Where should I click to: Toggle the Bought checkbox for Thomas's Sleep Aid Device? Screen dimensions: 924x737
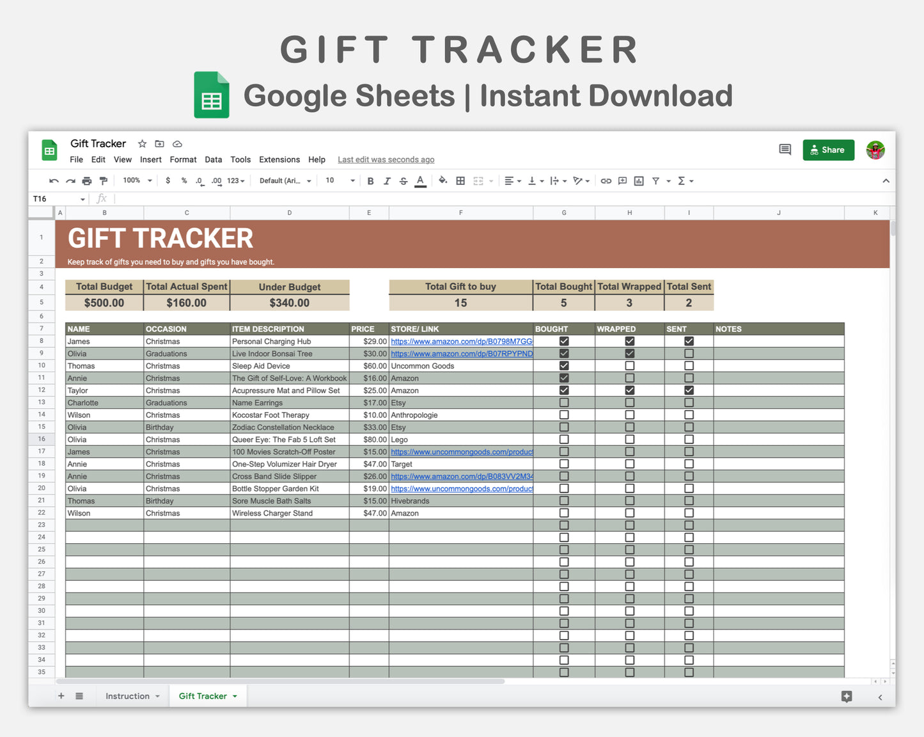[563, 365]
